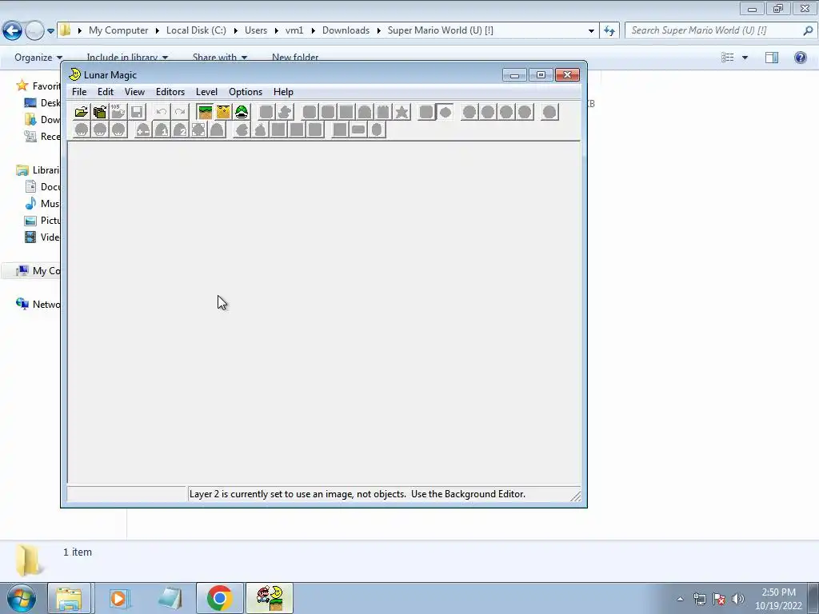819x614 pixels.
Task: Click the grayed icon marked with number 1
Action: pyautogui.click(x=162, y=130)
